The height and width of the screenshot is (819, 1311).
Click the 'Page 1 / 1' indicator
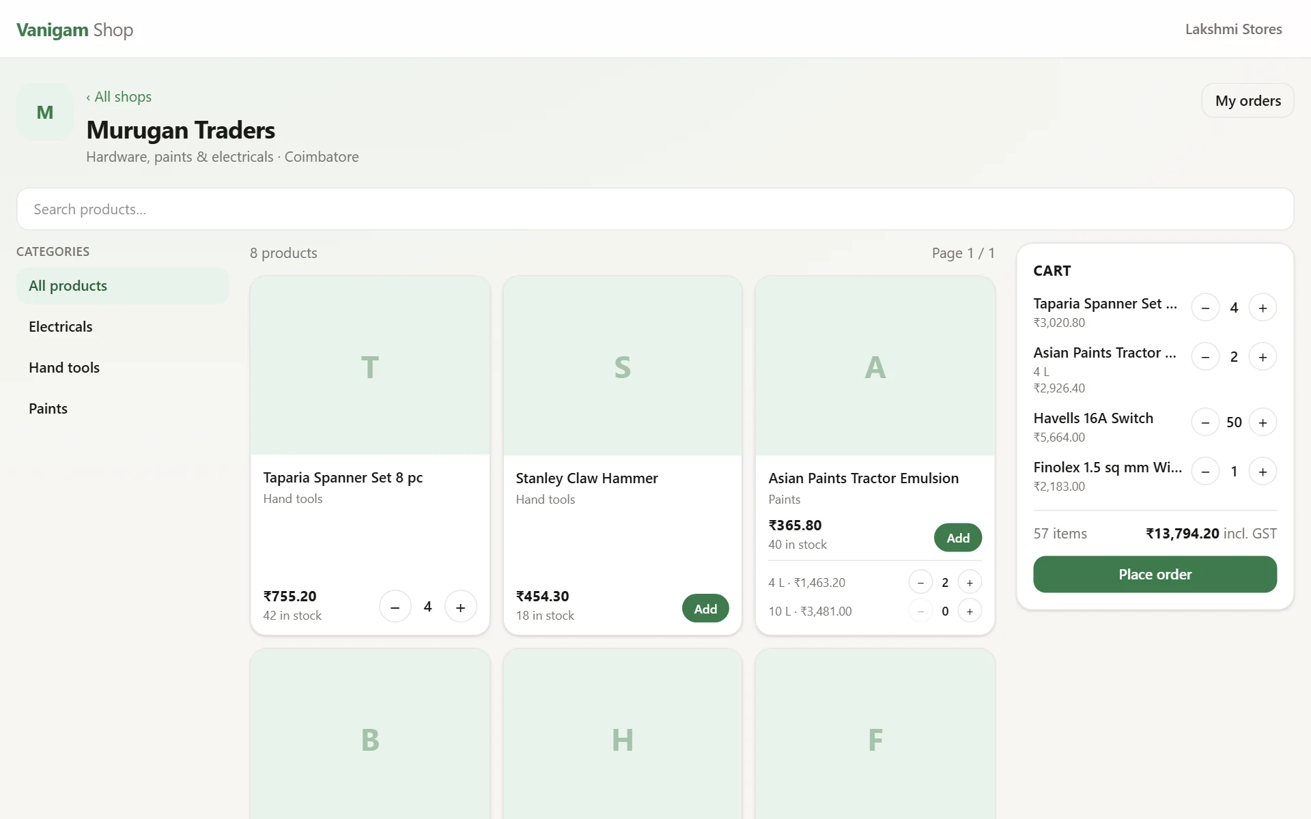point(963,253)
